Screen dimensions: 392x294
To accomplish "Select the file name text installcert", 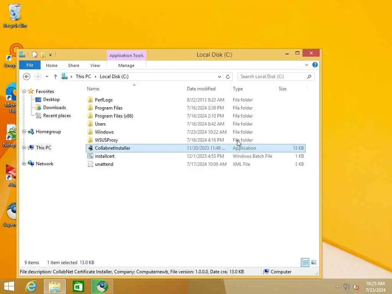I will tap(105, 156).
